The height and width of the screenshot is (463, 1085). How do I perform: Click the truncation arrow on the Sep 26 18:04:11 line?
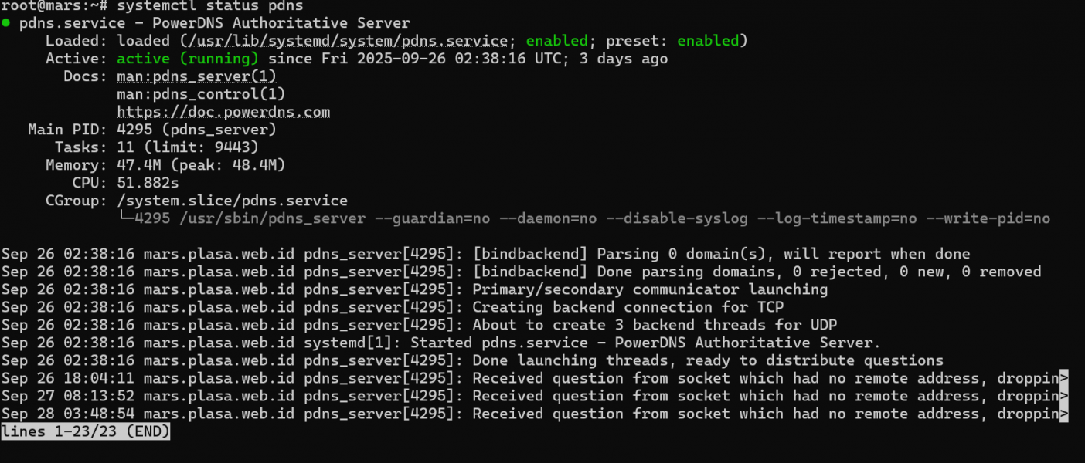tap(1064, 378)
